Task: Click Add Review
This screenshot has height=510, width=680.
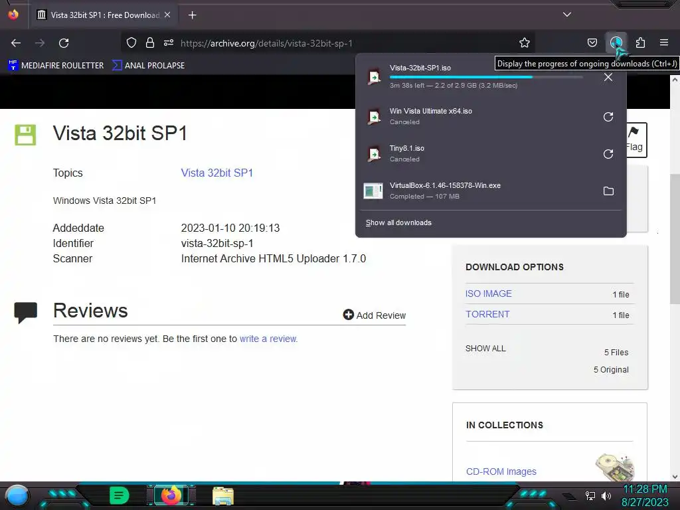Action: [x=375, y=315]
